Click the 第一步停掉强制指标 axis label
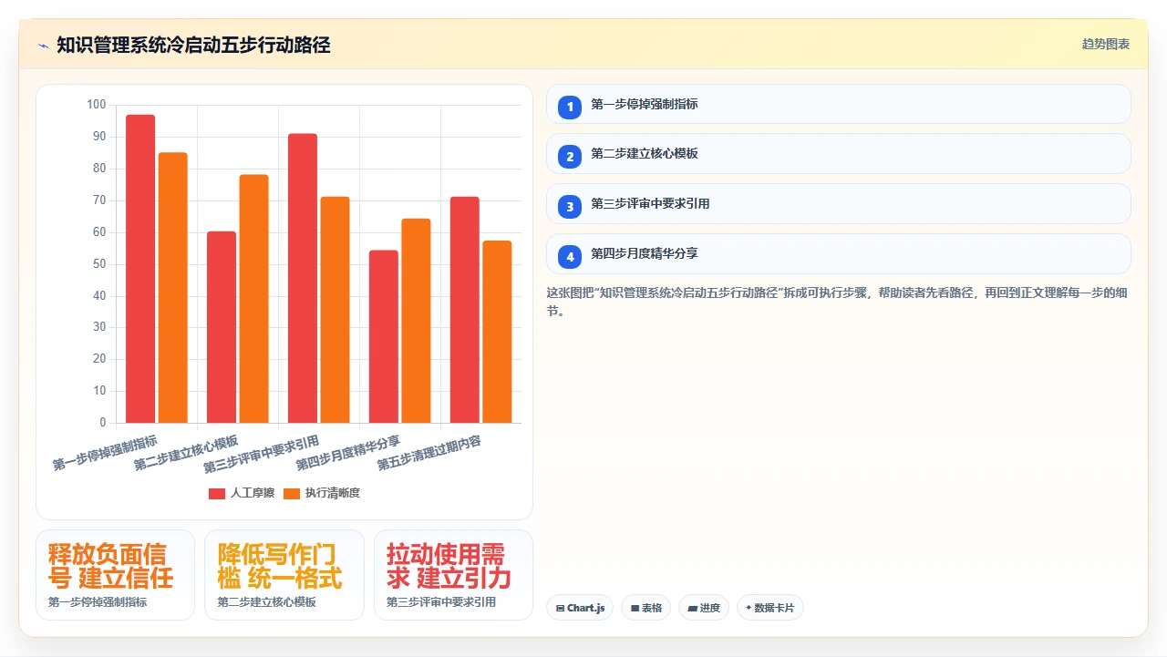Viewport: 1167px width, 657px height. [105, 453]
